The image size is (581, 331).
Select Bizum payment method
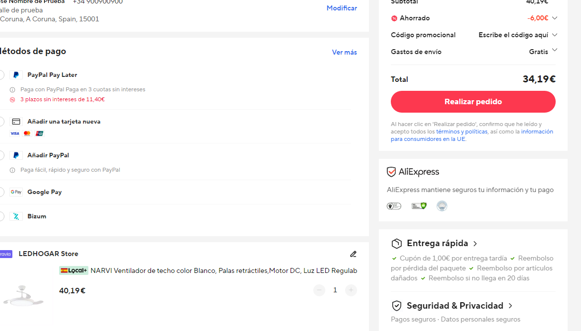(1, 216)
